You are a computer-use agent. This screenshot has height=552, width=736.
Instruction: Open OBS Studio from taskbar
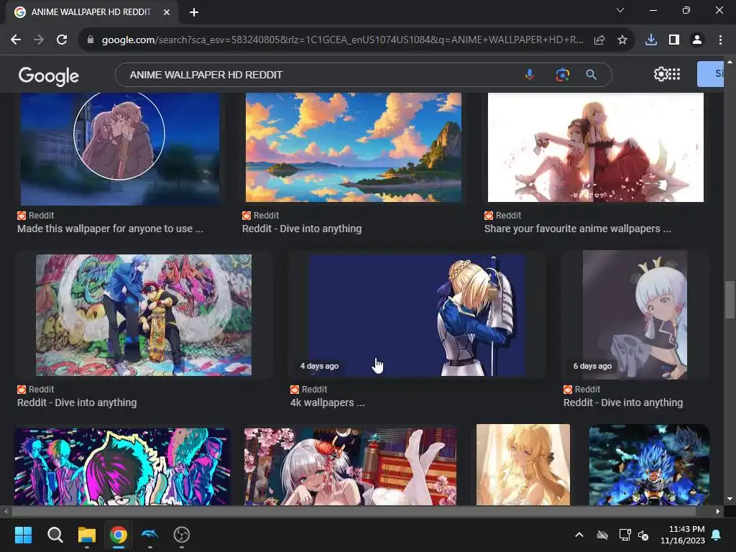(x=182, y=535)
